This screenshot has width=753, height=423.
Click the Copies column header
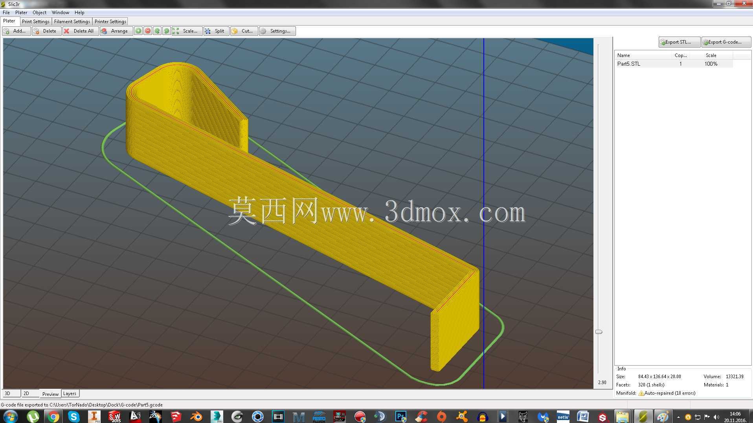(681, 55)
